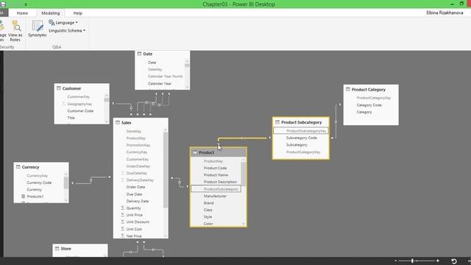471x265 pixels.
Task: Select the Product Name field
Action: (x=216, y=175)
